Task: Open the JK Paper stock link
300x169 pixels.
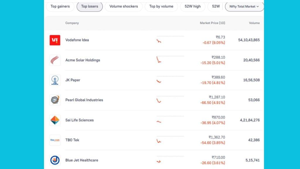Action: 73,80
